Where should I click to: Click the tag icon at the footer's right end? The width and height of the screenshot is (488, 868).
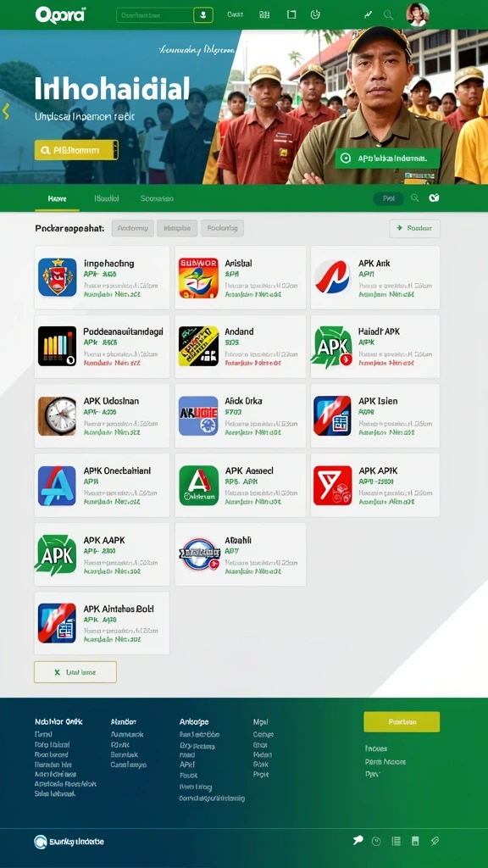pos(435,842)
